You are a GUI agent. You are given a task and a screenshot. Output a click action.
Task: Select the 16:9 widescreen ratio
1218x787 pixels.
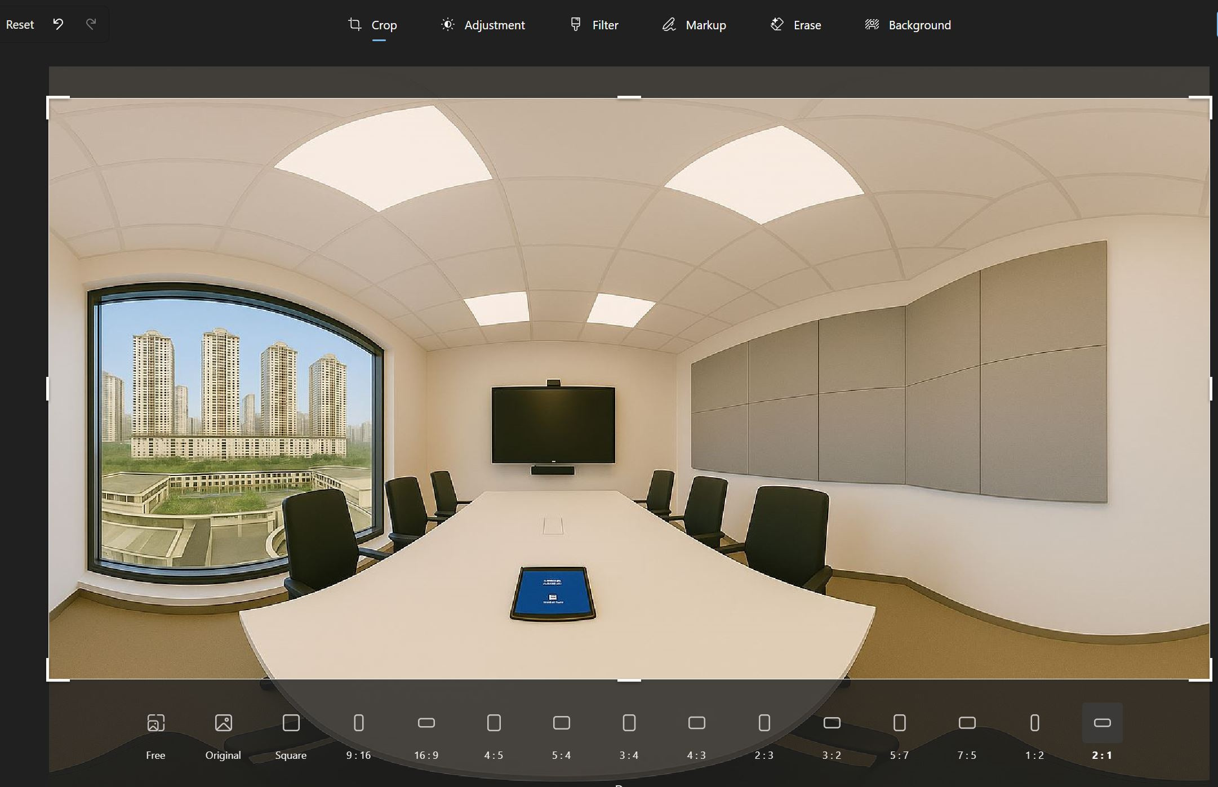point(426,723)
